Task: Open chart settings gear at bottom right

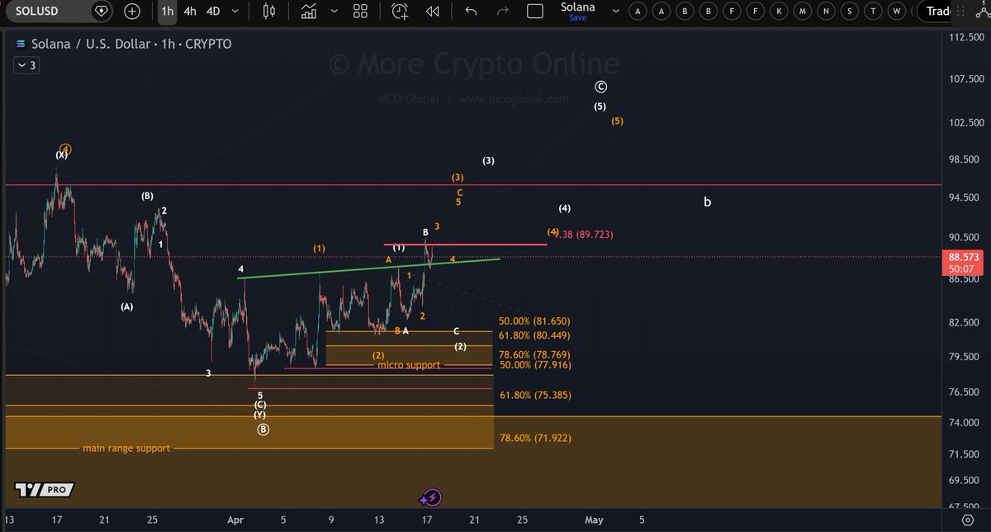Action: (x=968, y=520)
